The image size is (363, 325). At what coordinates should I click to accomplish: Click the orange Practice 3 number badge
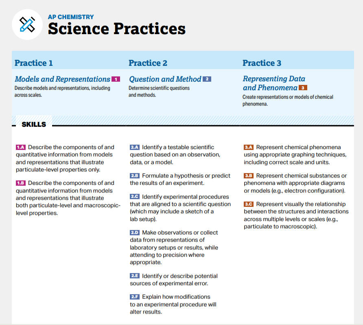[x=303, y=88]
